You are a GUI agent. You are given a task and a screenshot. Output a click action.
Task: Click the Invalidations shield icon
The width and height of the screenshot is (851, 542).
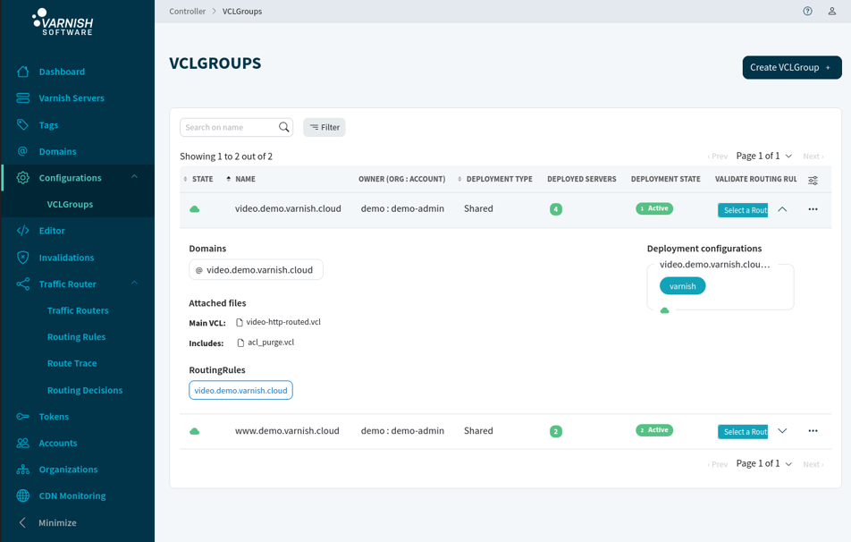(23, 258)
